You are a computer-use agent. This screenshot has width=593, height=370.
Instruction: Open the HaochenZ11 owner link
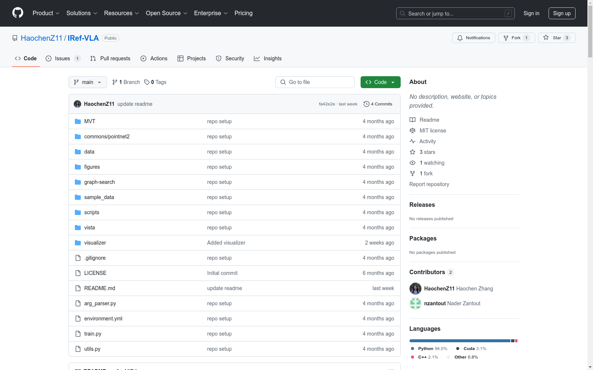[x=42, y=38]
